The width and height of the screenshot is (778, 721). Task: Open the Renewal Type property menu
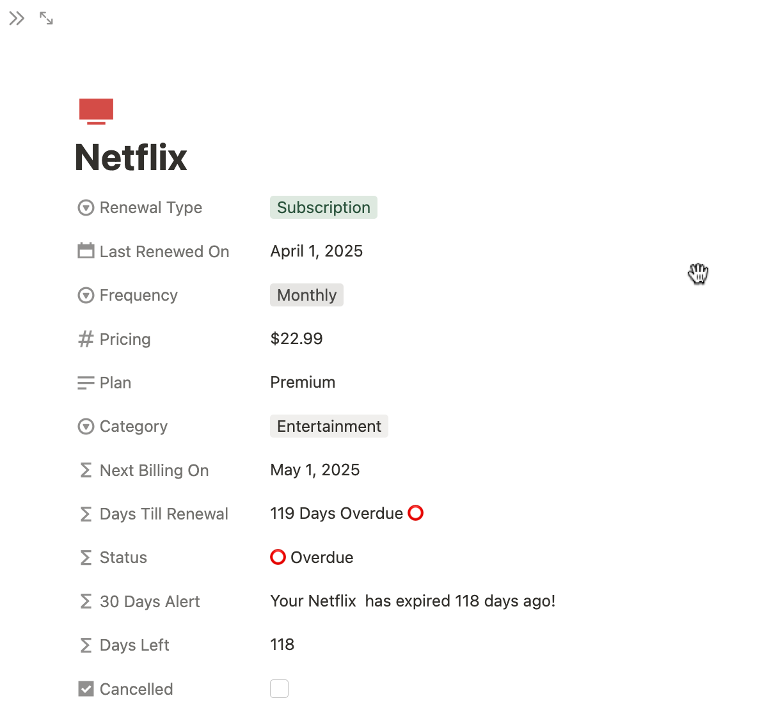click(150, 207)
